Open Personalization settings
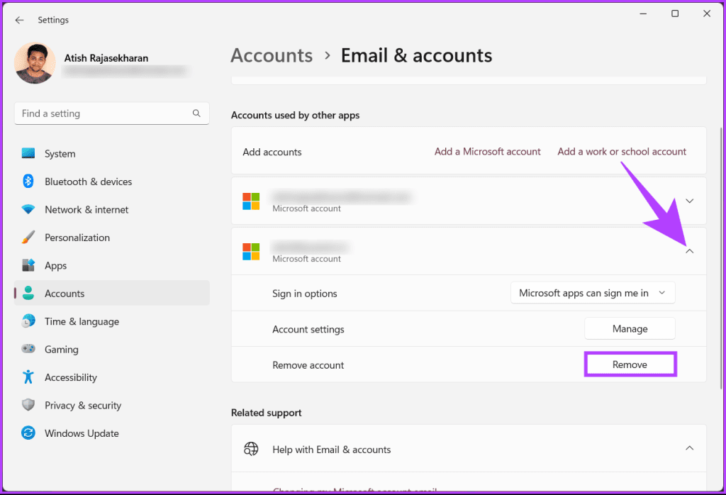726x495 pixels. 28,237
